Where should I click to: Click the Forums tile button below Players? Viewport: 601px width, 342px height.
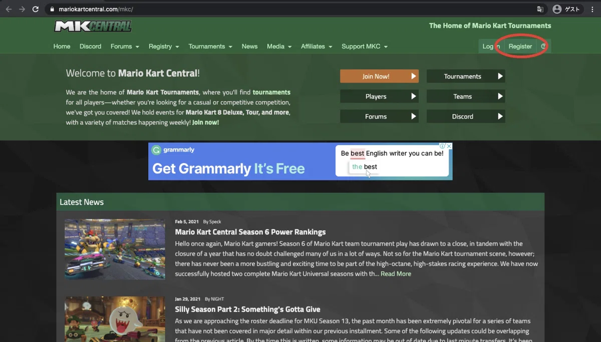tap(379, 116)
